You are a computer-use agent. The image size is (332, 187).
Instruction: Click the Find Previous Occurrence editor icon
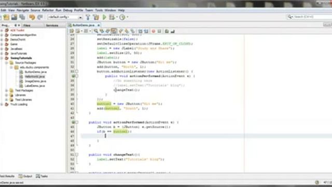click(x=102, y=31)
